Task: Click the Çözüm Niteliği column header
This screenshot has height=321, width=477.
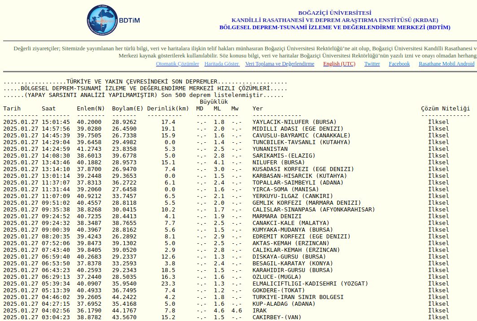Action: coord(445,109)
